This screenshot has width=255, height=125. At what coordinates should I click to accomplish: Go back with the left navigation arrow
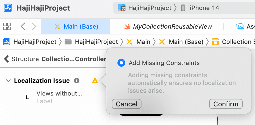(x=23, y=26)
